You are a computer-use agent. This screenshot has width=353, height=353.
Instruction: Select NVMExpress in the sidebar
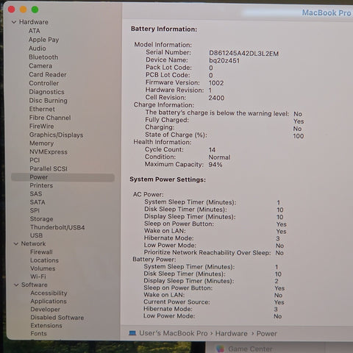tap(49, 152)
